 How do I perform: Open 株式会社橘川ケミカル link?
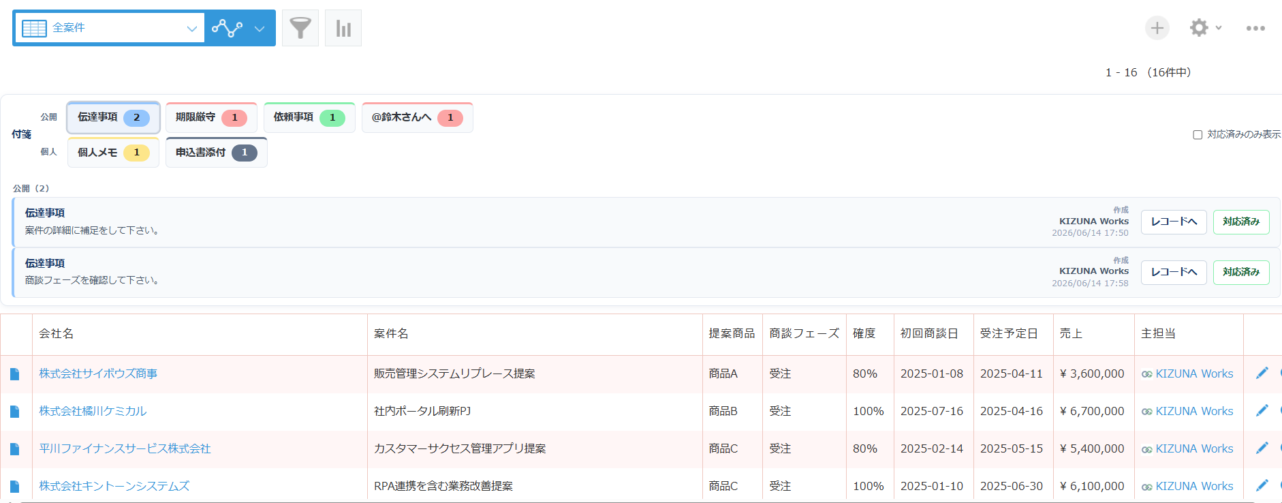click(x=93, y=412)
